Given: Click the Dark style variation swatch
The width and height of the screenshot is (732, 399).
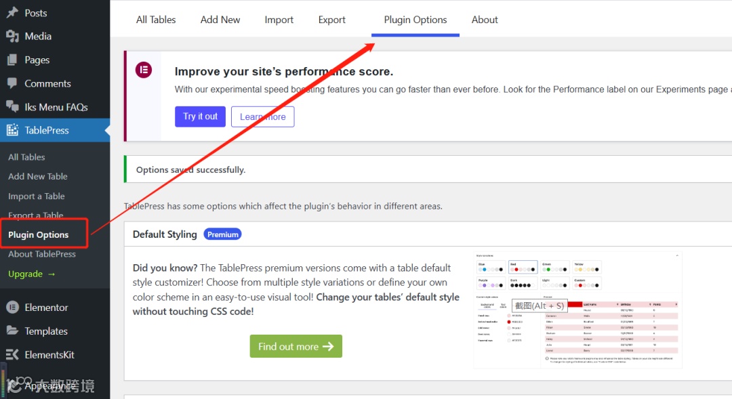Looking at the screenshot, I should (x=523, y=283).
